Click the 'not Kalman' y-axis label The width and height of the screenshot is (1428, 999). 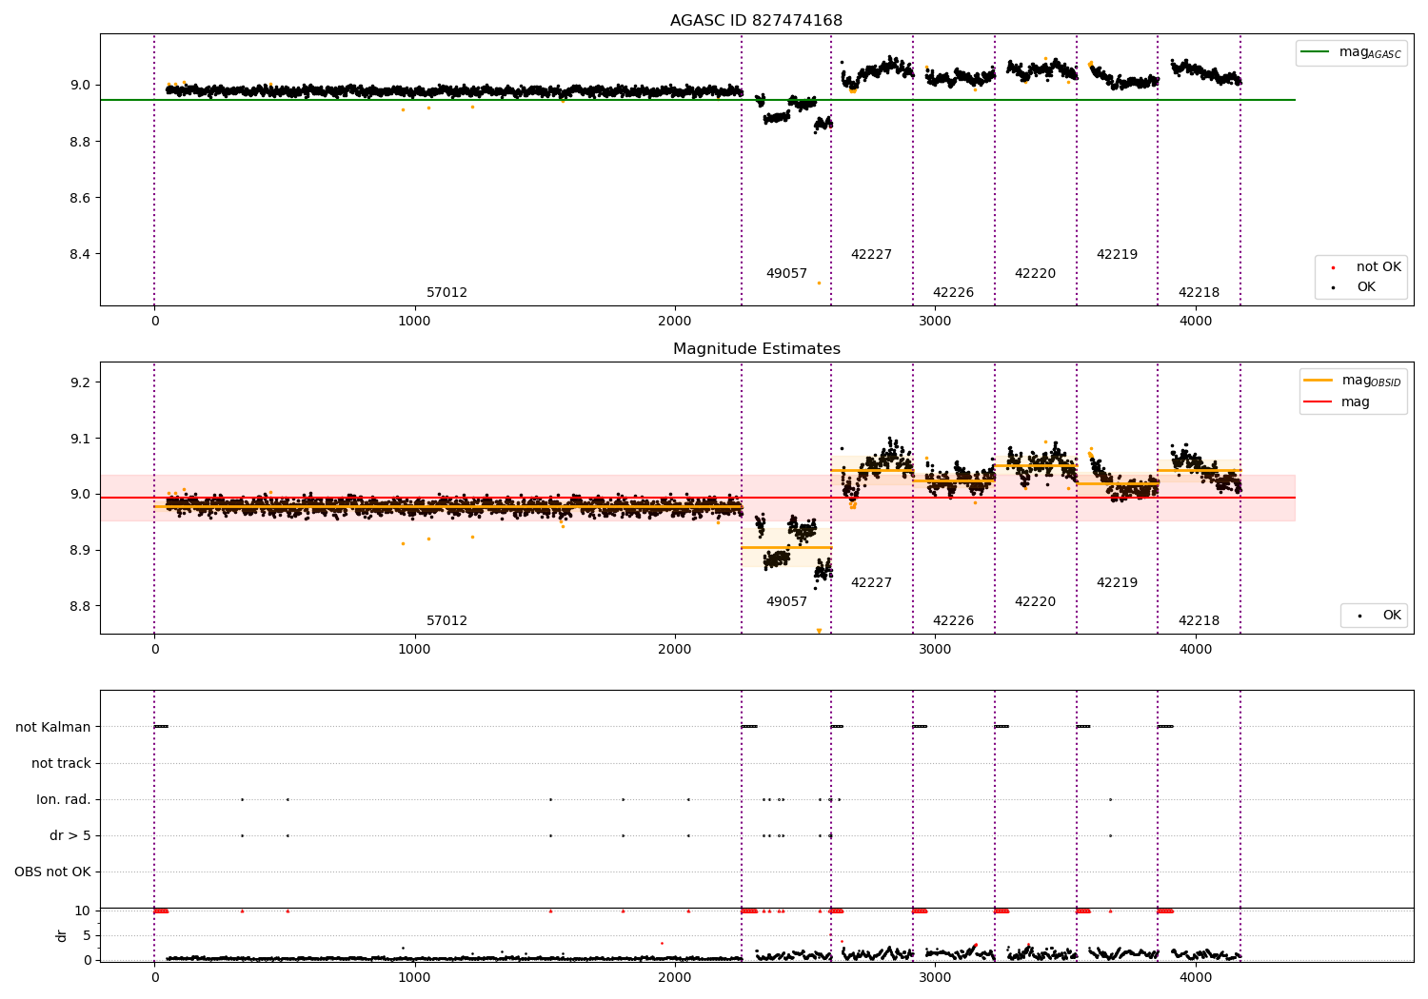coord(53,728)
